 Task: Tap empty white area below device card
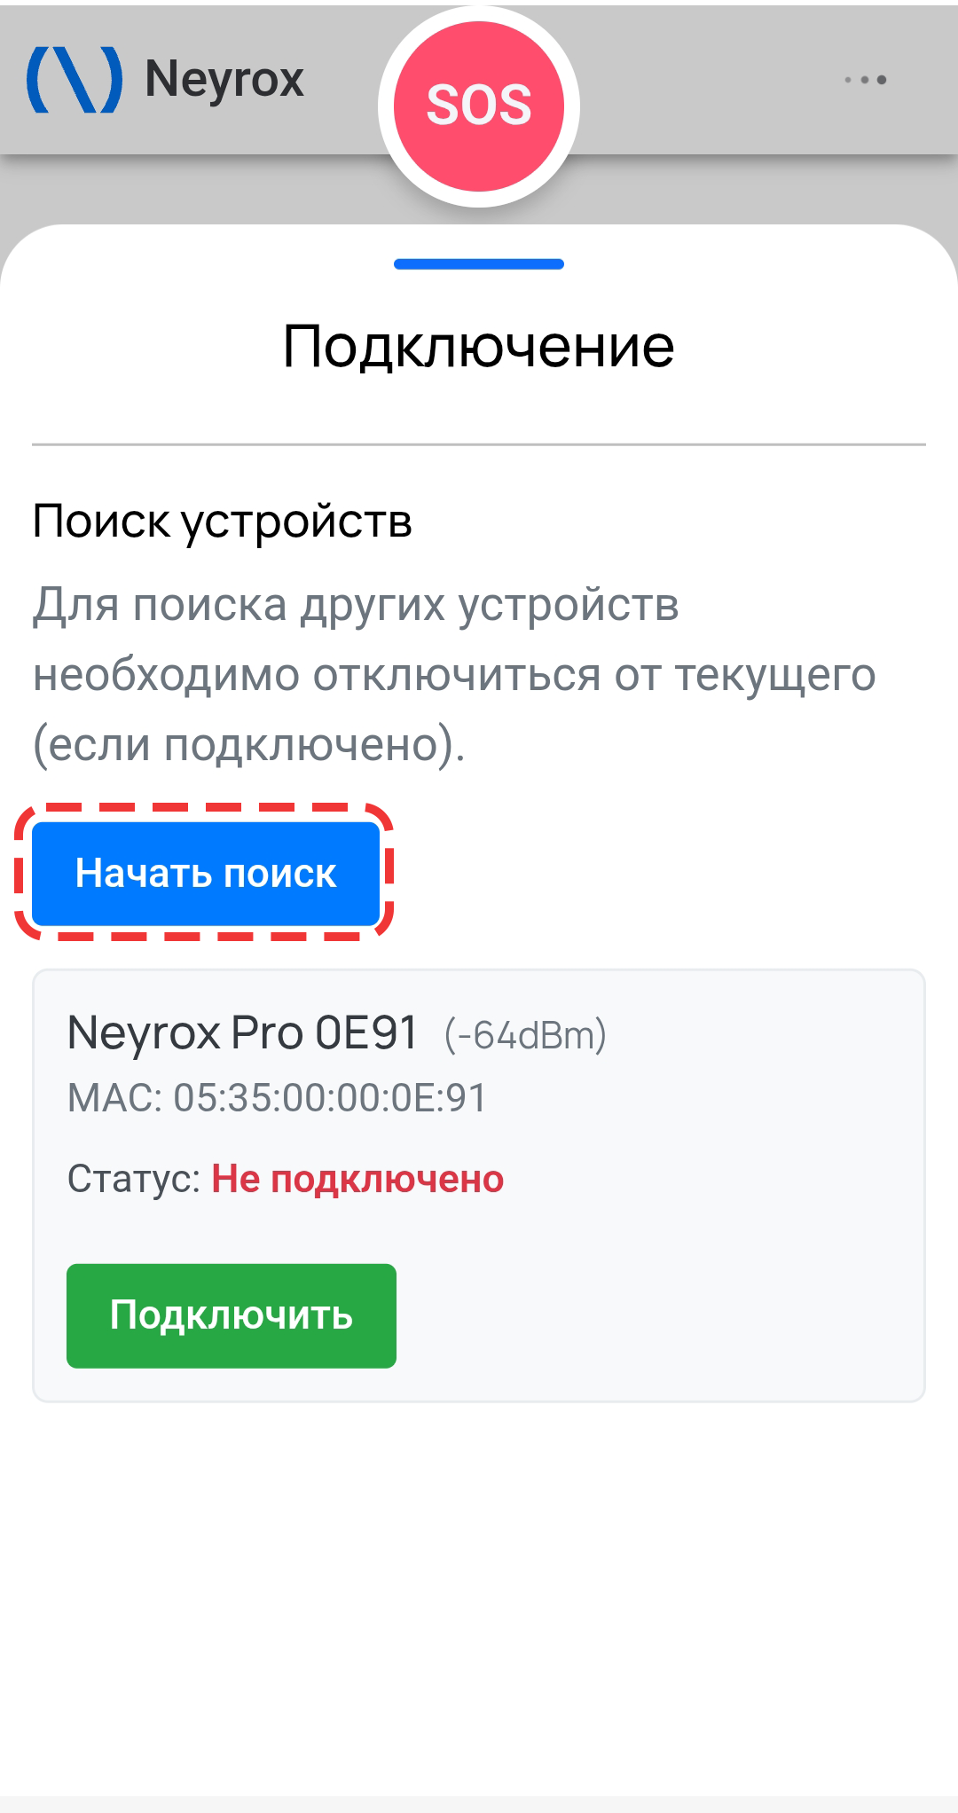click(x=479, y=1597)
